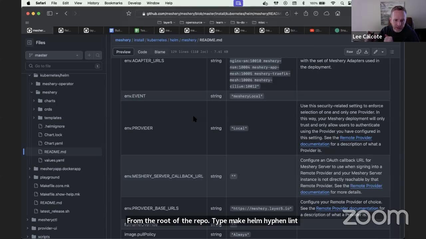This screenshot has height=239, width=426.
Task: Expand the crds folder
Action: [x=34, y=109]
